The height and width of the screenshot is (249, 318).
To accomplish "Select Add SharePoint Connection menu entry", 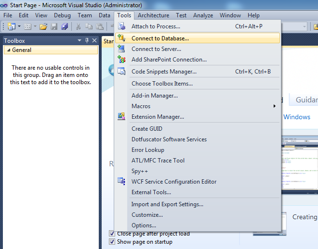I will [198, 60].
